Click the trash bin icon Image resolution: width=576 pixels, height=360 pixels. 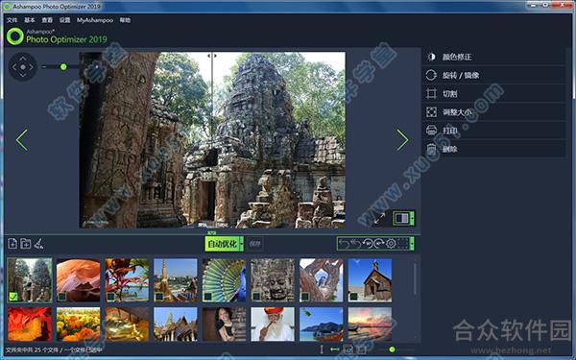pyautogui.click(x=431, y=149)
